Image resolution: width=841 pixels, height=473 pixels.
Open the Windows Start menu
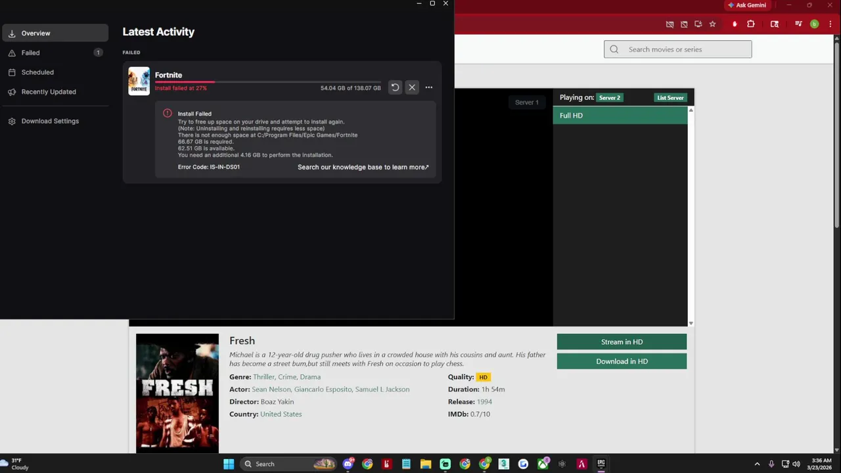(x=229, y=464)
